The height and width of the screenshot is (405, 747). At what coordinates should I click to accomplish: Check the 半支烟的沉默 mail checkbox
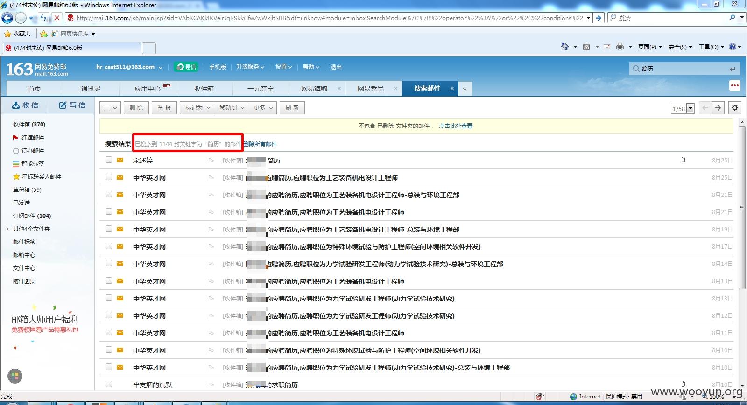[109, 384]
